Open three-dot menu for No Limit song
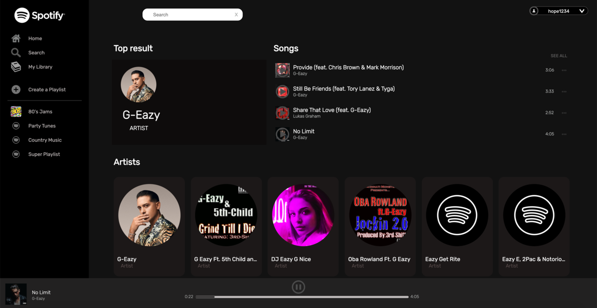Image resolution: width=597 pixels, height=308 pixels. pyautogui.click(x=564, y=134)
